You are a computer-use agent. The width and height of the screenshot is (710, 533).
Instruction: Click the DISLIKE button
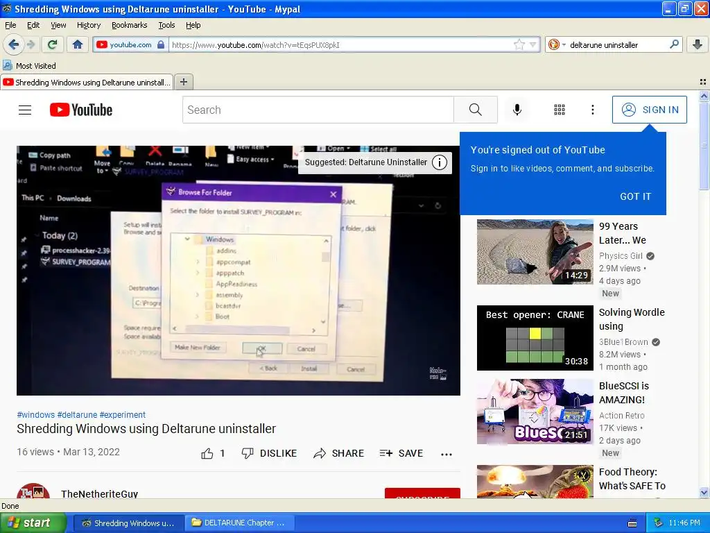point(269,453)
